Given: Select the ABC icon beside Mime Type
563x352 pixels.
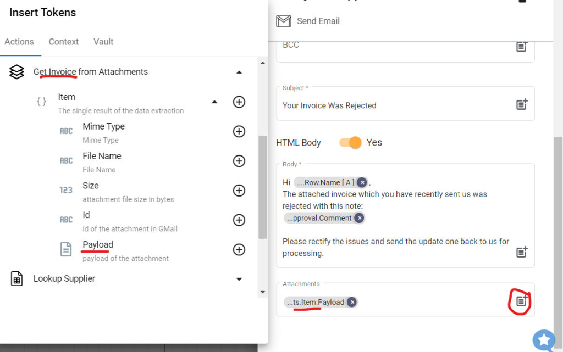Looking at the screenshot, I should coord(66,131).
